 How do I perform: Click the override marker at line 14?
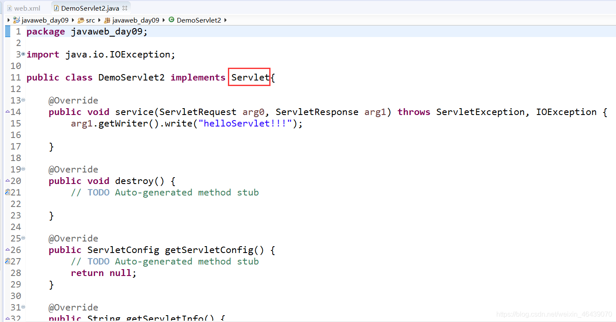coord(8,112)
